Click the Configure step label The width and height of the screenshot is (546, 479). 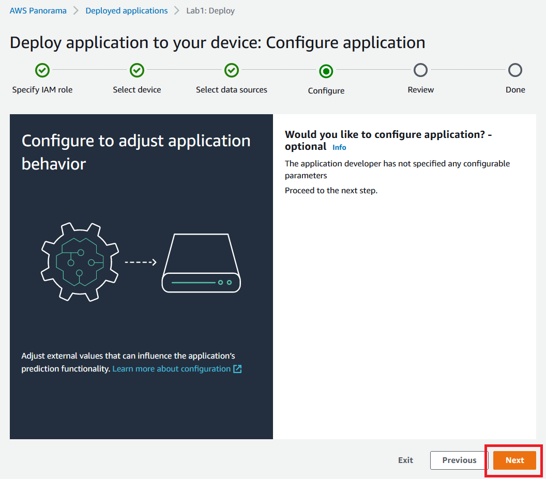326,91
